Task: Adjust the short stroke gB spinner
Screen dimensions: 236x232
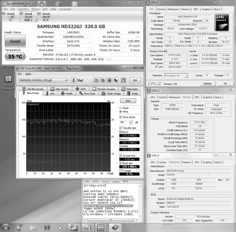Action: pos(131,122)
